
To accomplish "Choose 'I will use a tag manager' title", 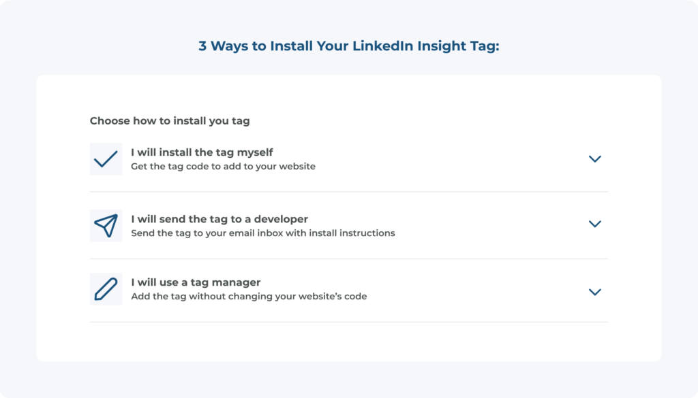I will point(196,282).
